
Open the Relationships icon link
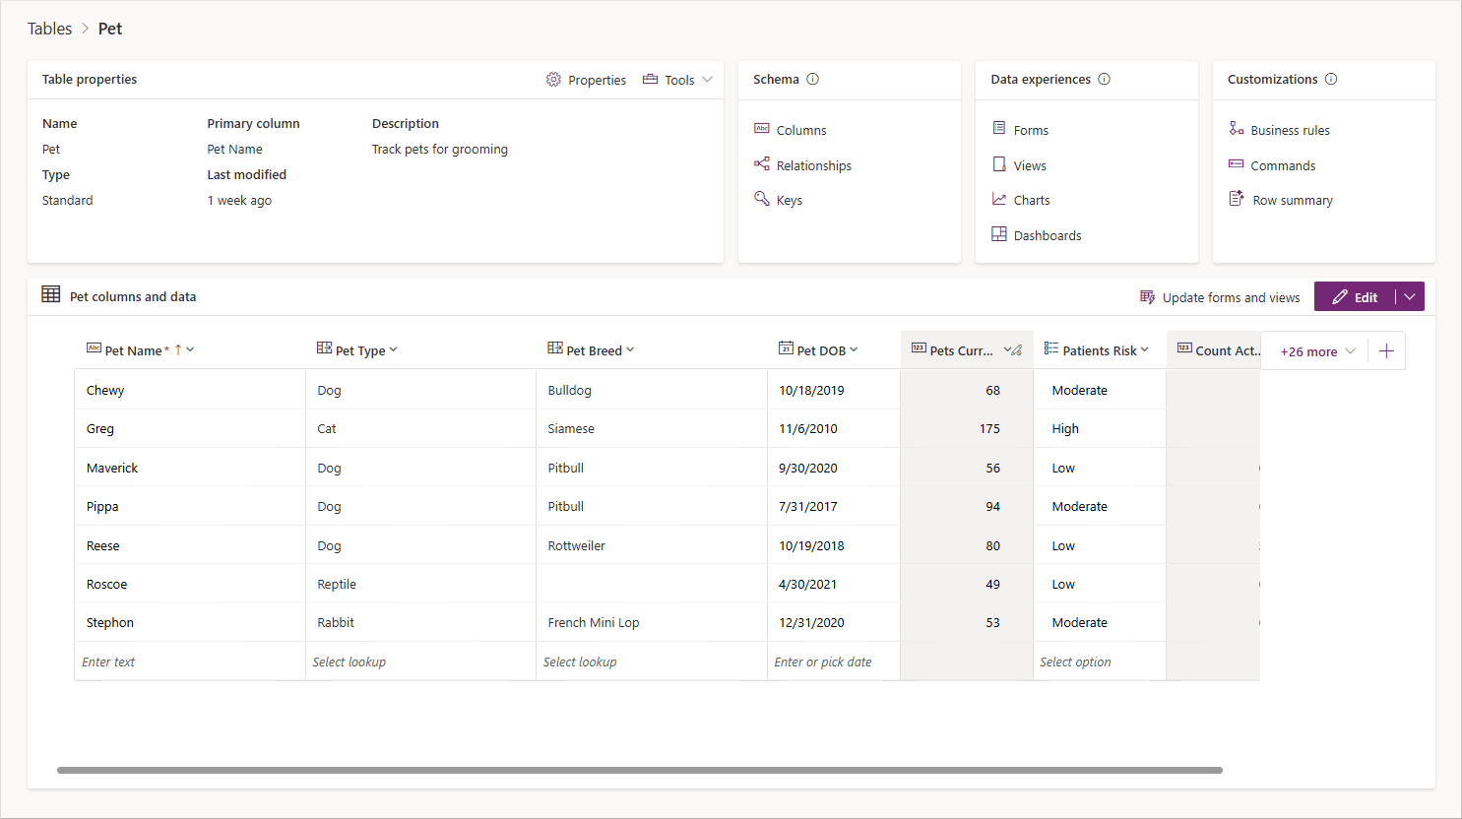tap(762, 164)
